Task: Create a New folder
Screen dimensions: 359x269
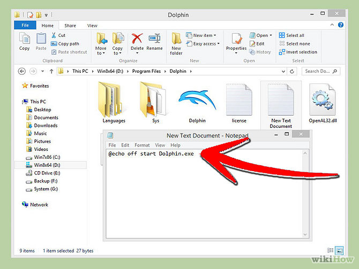Action: coord(176,44)
